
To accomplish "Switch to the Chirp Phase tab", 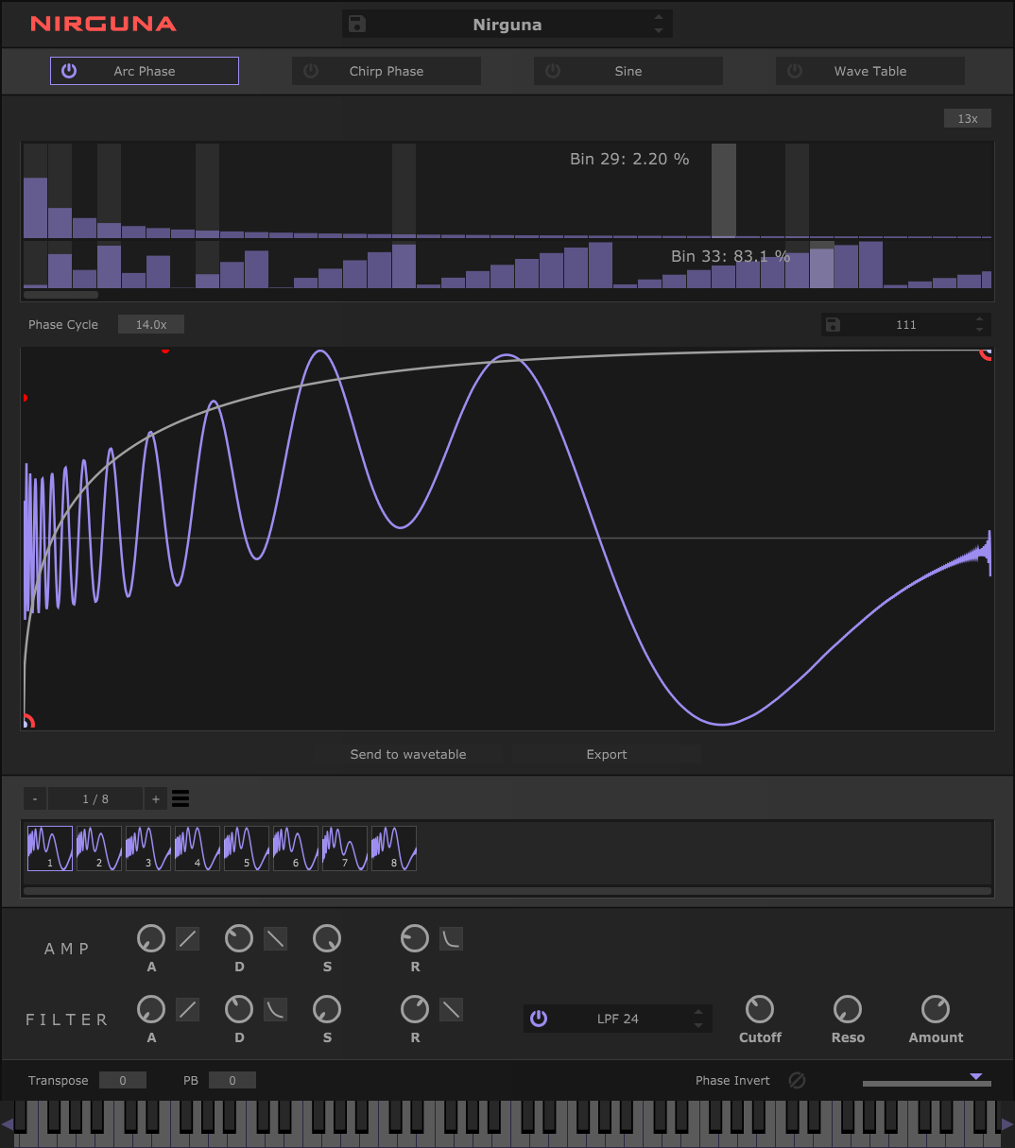I will [x=387, y=71].
